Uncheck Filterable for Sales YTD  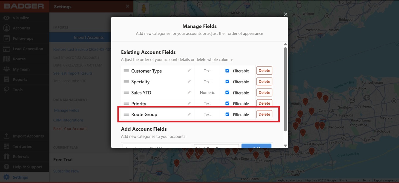(227, 92)
